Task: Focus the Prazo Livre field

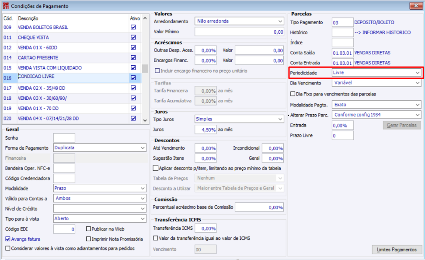Action: pos(342,136)
